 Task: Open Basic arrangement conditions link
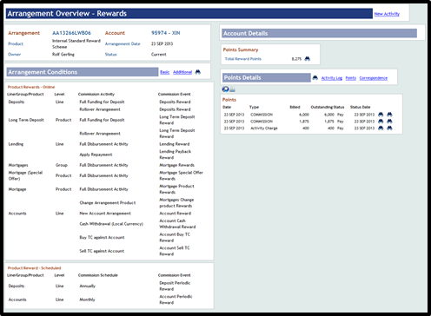(165, 72)
